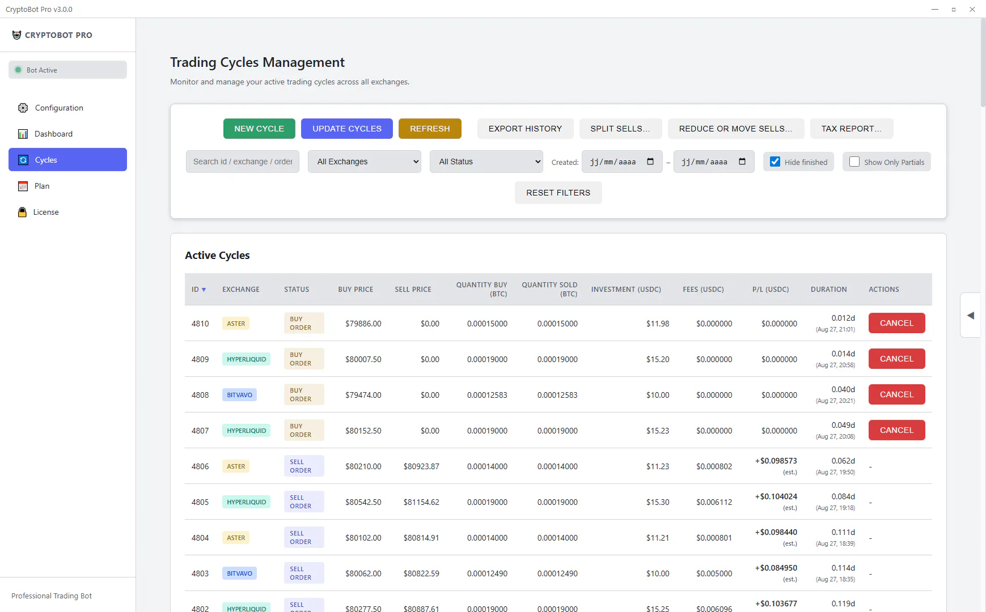Sort by FEES (USDC) column header
The image size is (986, 612).
pos(703,290)
